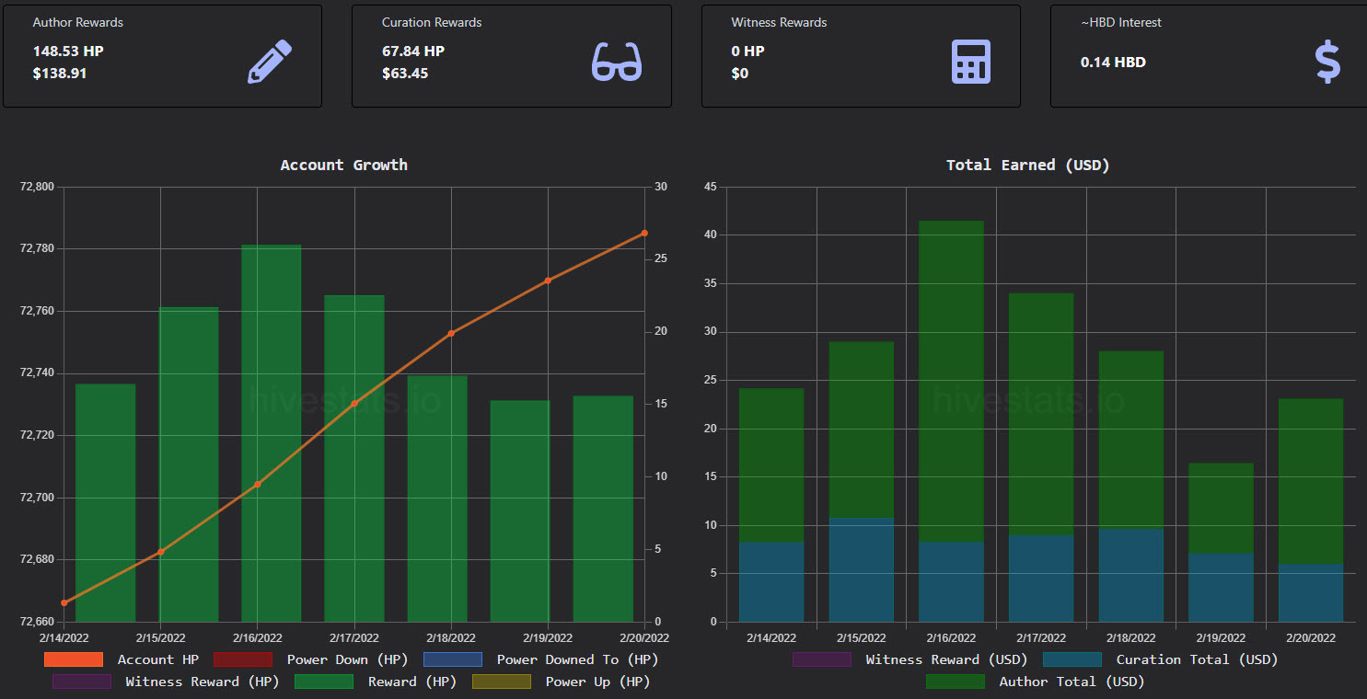1367x699 pixels.
Task: Click the 148.53 HP value
Action: point(68,52)
